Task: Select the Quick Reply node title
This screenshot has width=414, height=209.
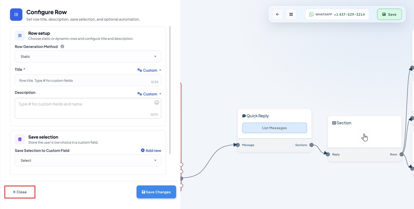Action: click(x=258, y=116)
